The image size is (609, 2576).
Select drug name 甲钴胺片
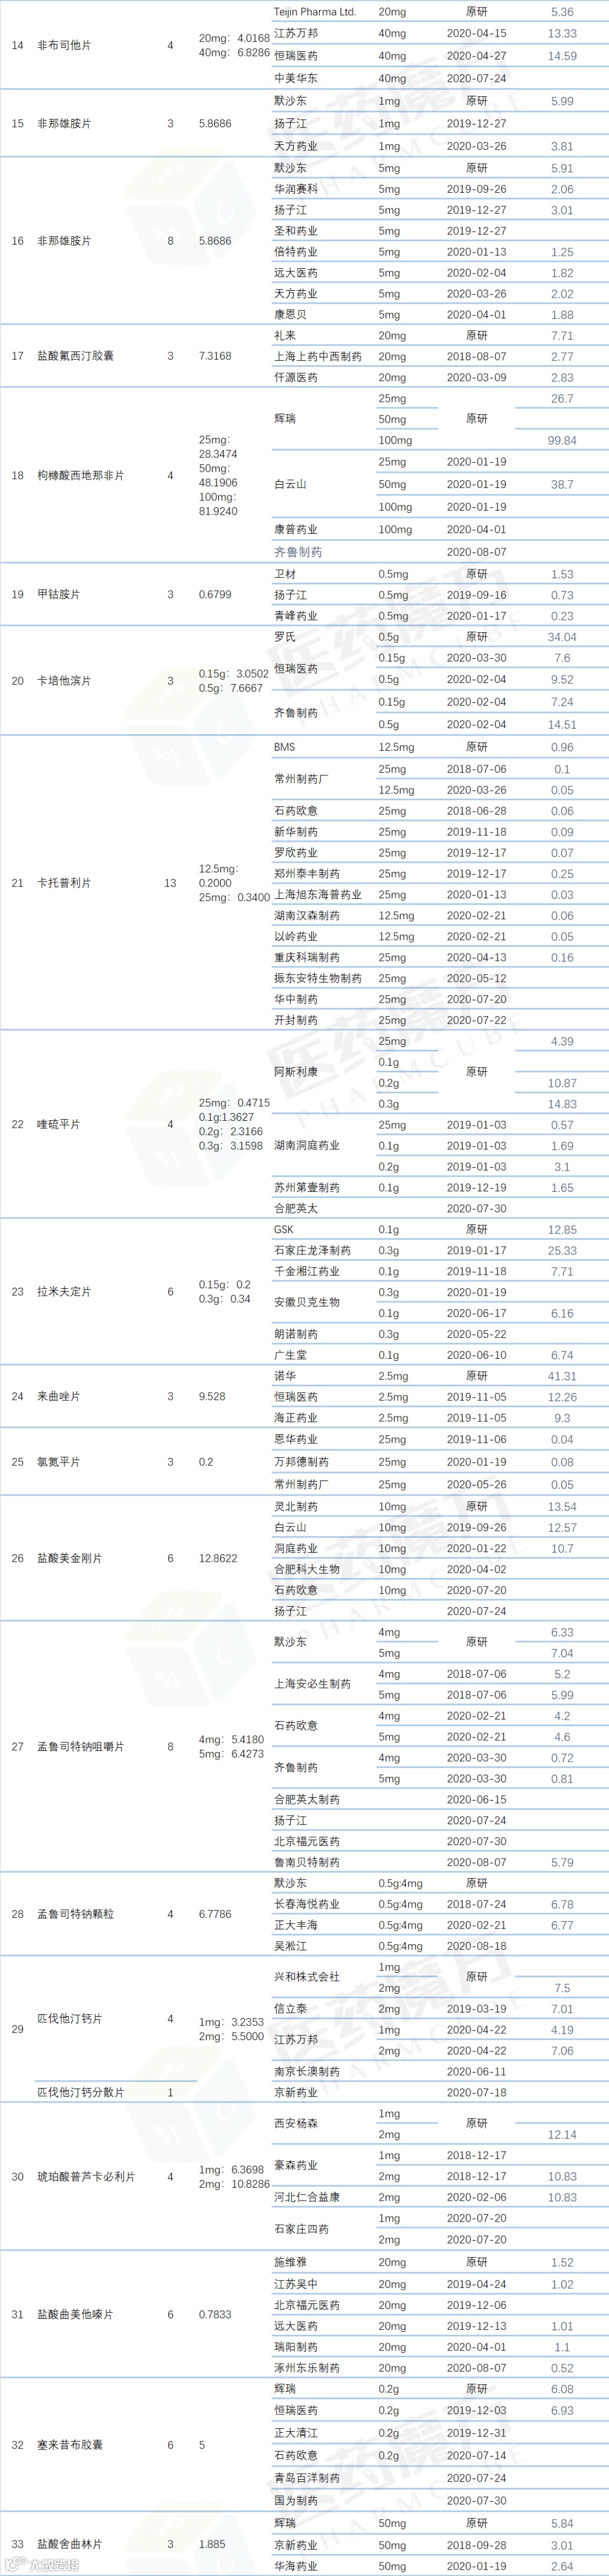[x=59, y=594]
